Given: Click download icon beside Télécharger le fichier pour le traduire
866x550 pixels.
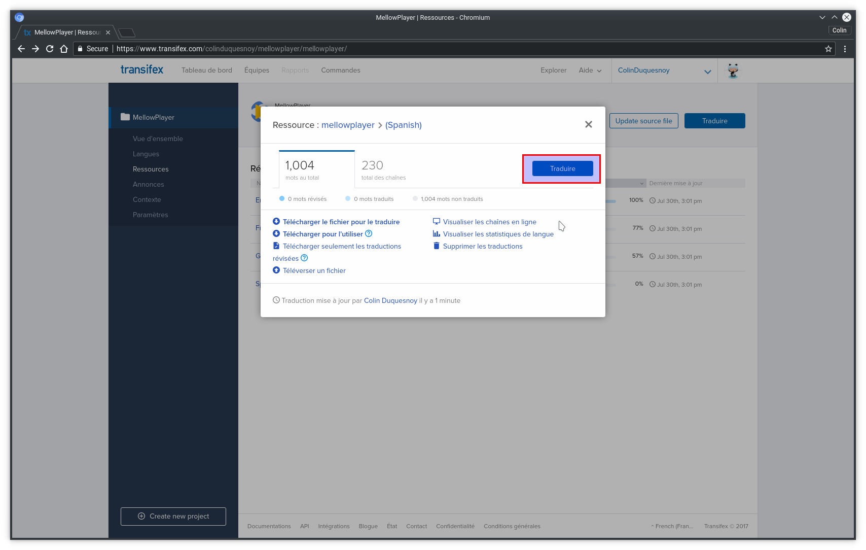Looking at the screenshot, I should click(x=276, y=221).
